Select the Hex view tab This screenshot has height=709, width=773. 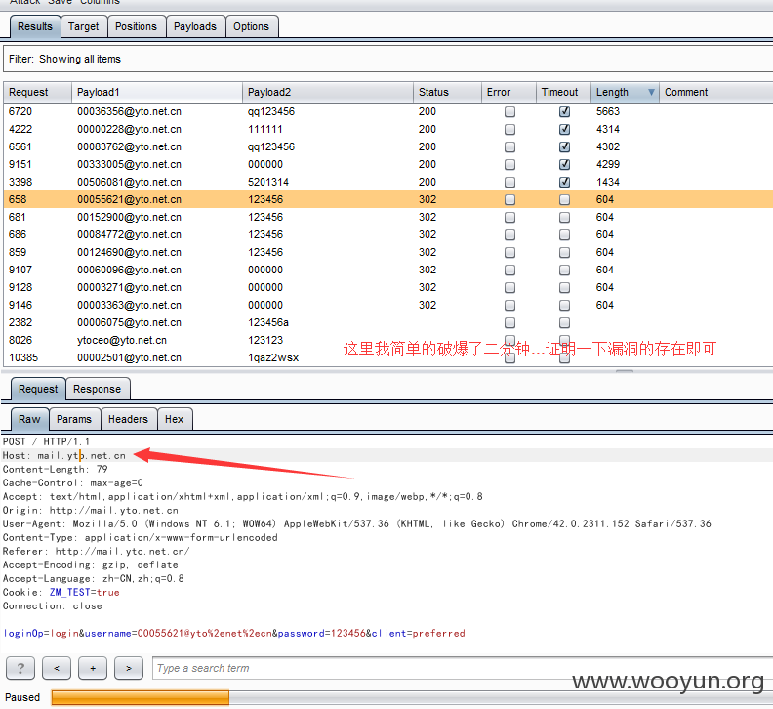175,419
